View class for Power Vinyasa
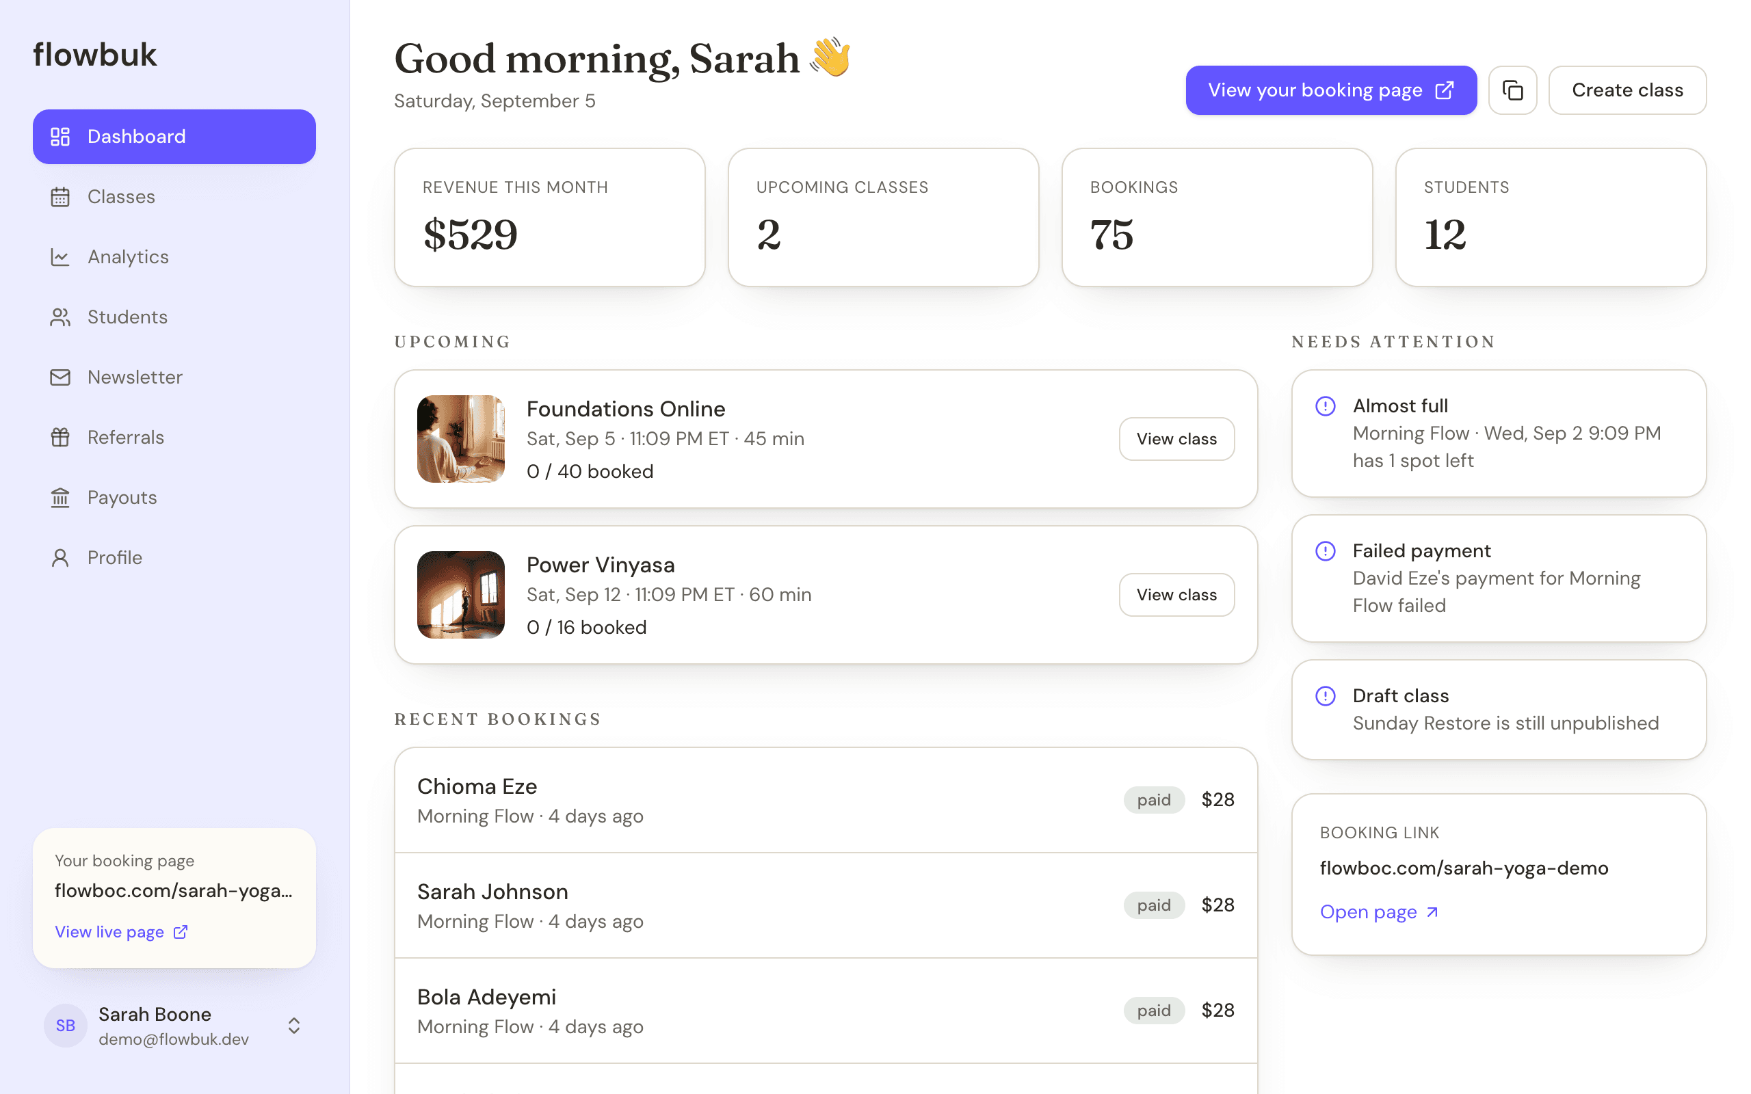Image resolution: width=1751 pixels, height=1094 pixels. tap(1176, 595)
